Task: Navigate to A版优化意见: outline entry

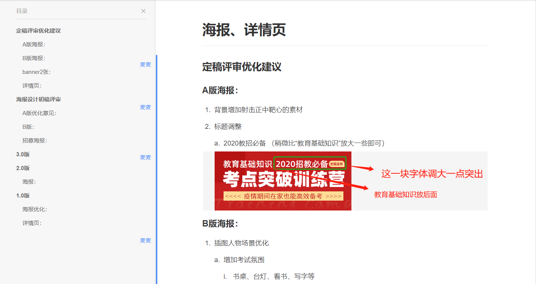Action: coord(39,113)
